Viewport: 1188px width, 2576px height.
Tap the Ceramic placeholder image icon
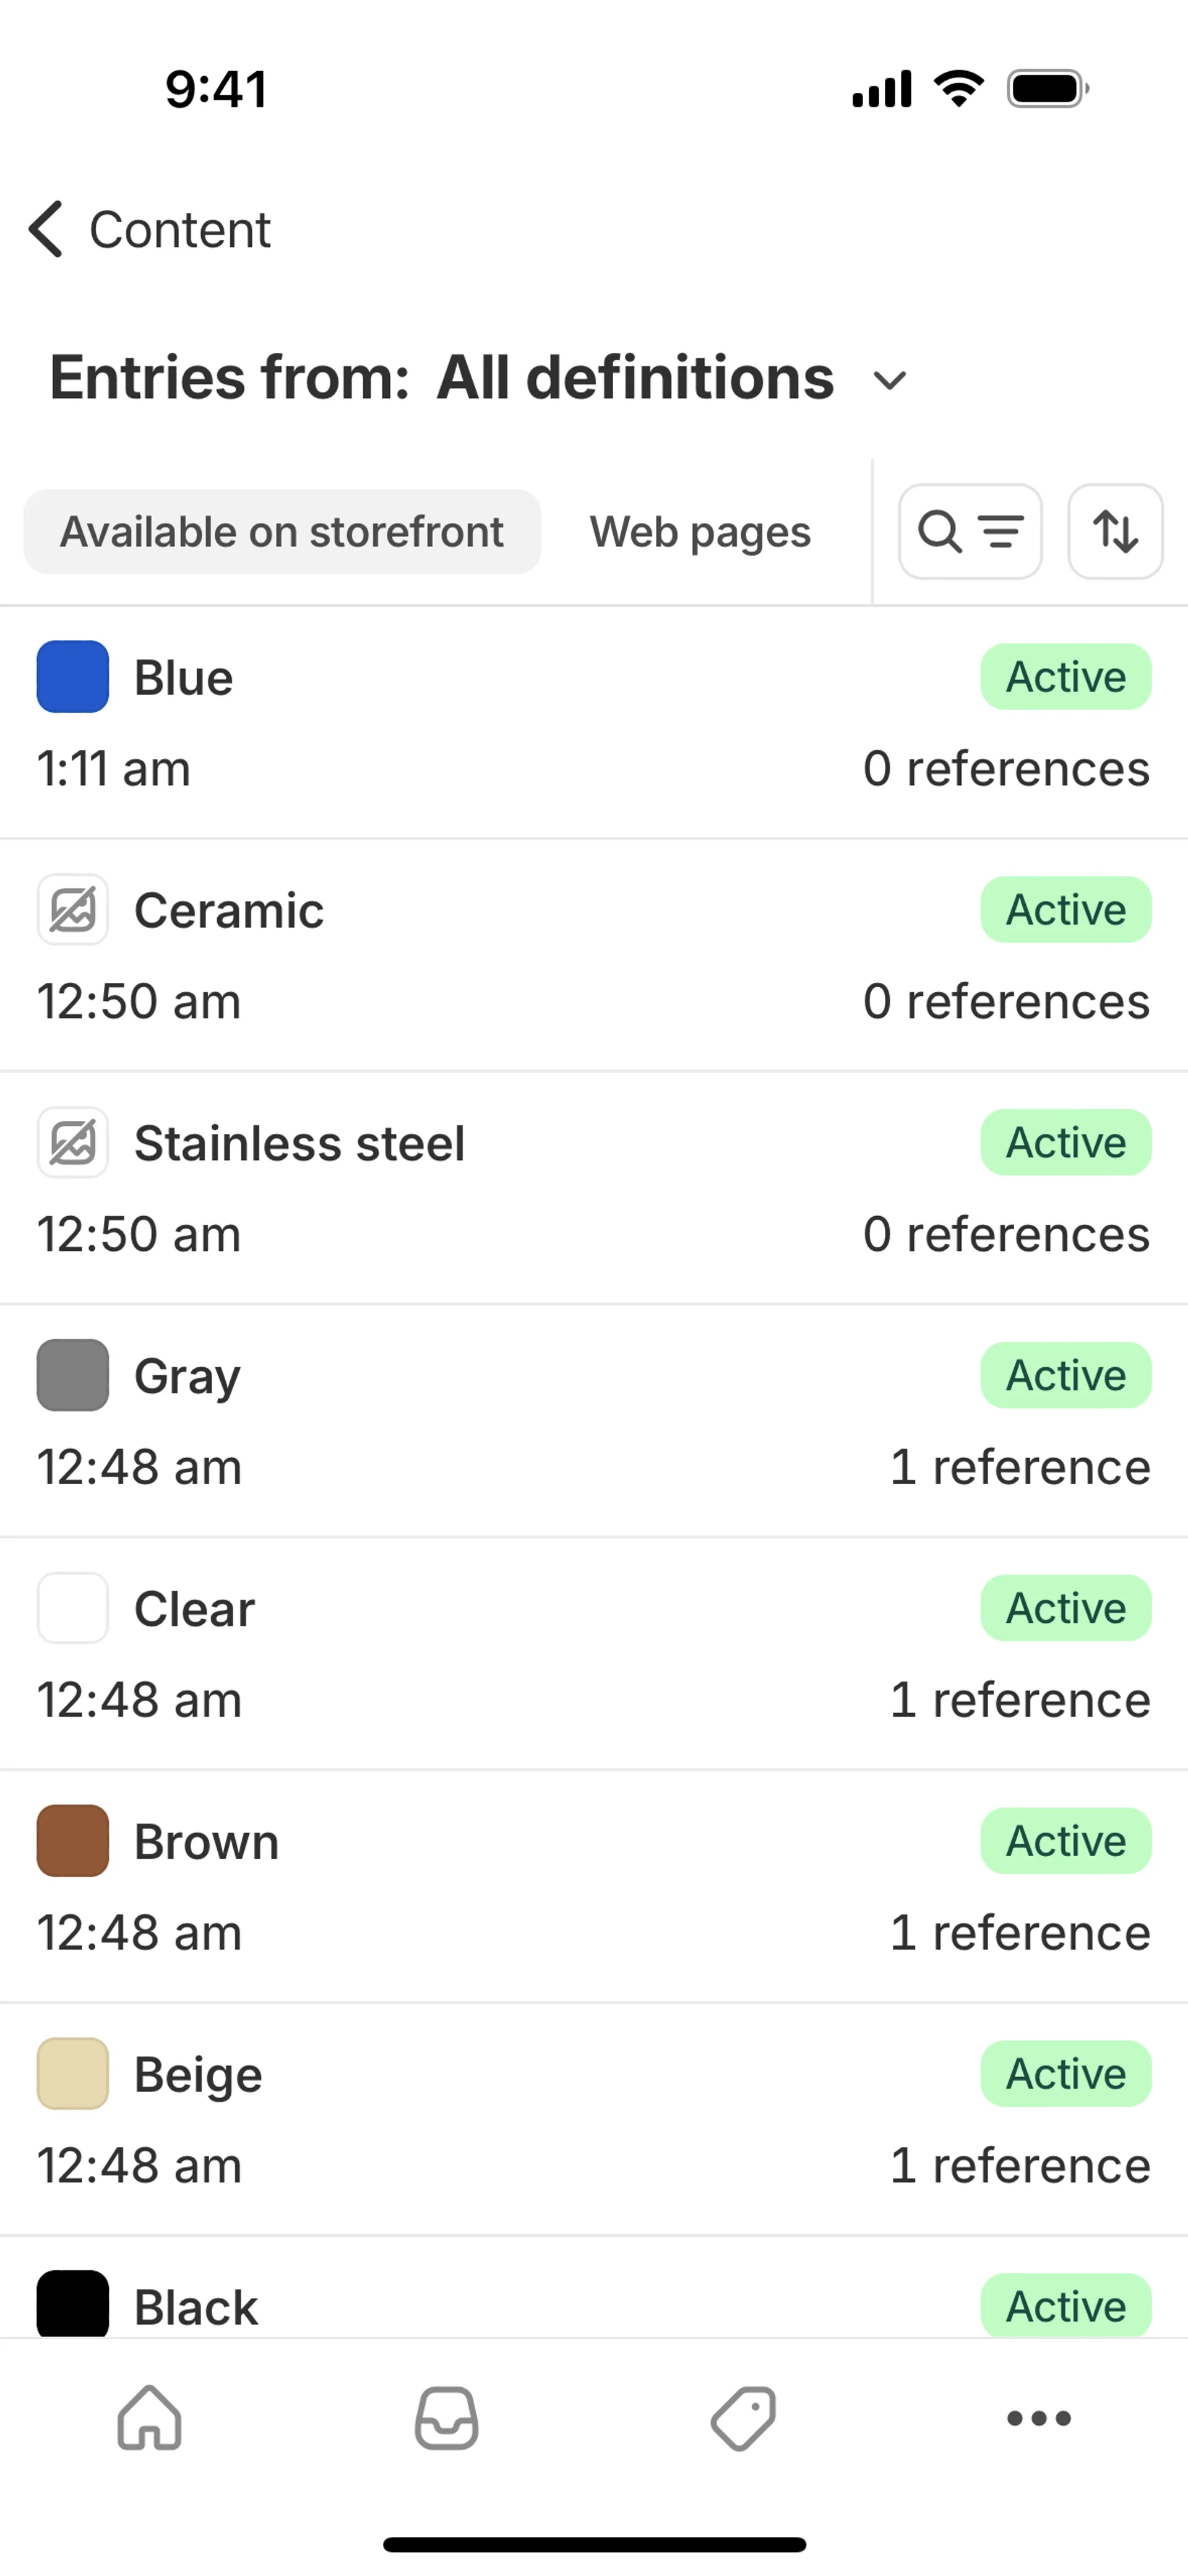point(73,910)
